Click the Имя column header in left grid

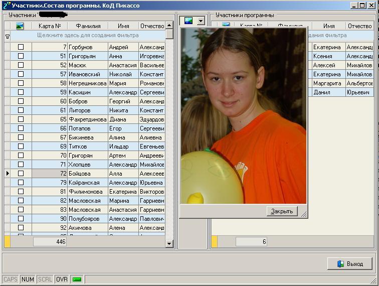coord(123,26)
